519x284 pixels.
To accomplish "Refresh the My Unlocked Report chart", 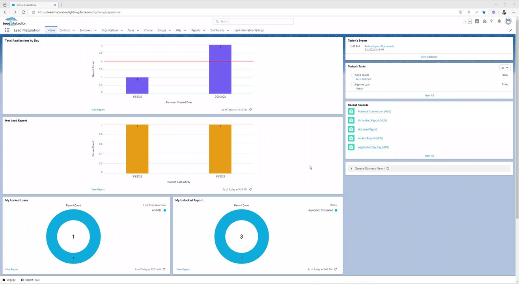I will pyautogui.click(x=336, y=269).
